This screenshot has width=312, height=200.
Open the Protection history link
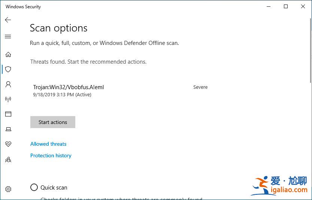point(51,155)
